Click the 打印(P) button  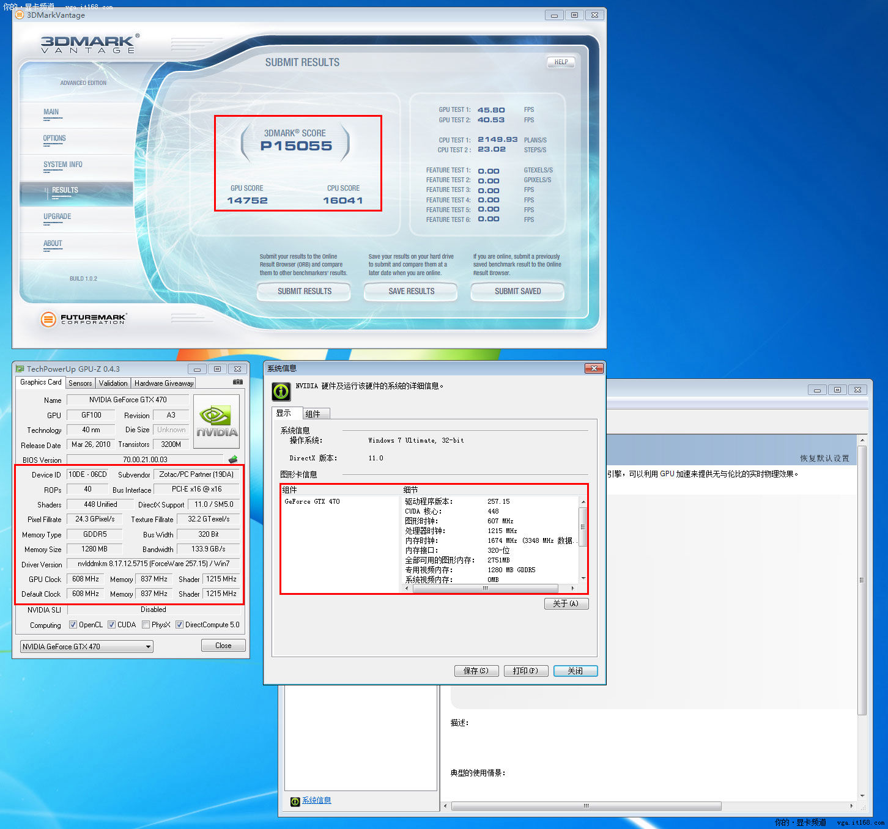tap(526, 671)
